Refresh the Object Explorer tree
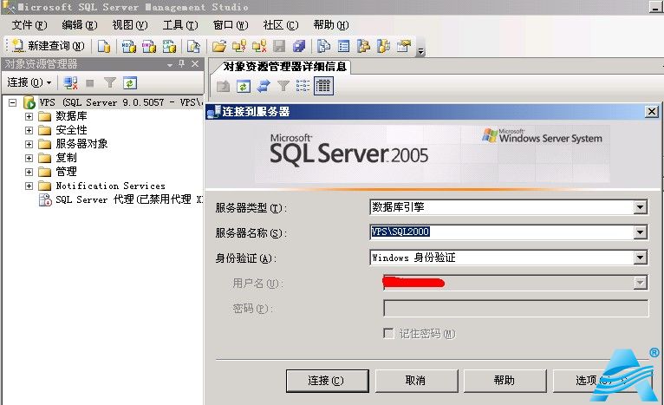This screenshot has height=405, width=664. (x=130, y=83)
